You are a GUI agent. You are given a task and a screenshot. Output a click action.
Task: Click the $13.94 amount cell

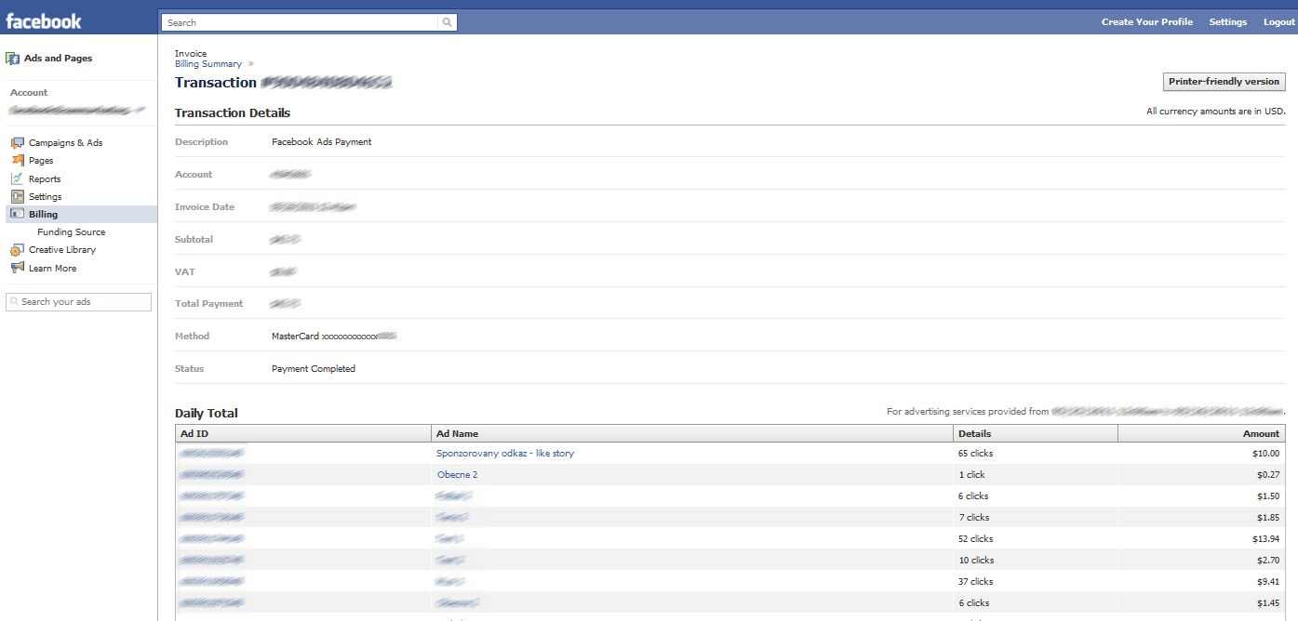click(x=1266, y=539)
